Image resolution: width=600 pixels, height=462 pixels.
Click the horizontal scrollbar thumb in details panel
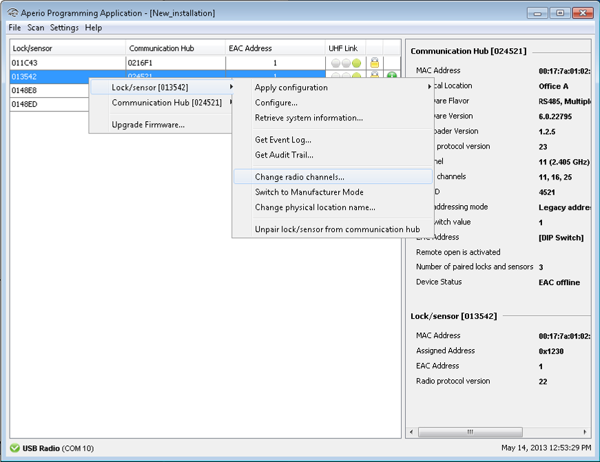pos(470,432)
